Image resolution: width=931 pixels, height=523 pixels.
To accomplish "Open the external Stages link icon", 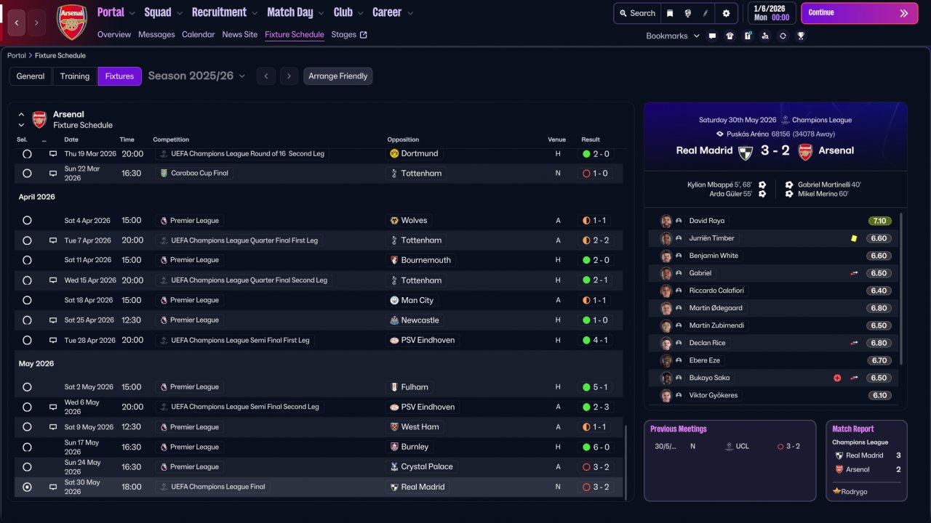I will (x=364, y=35).
